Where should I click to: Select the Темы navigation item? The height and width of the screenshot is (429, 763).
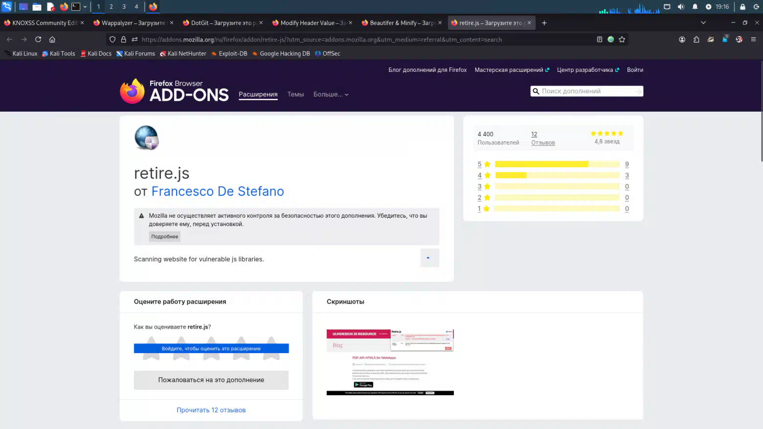pos(295,94)
